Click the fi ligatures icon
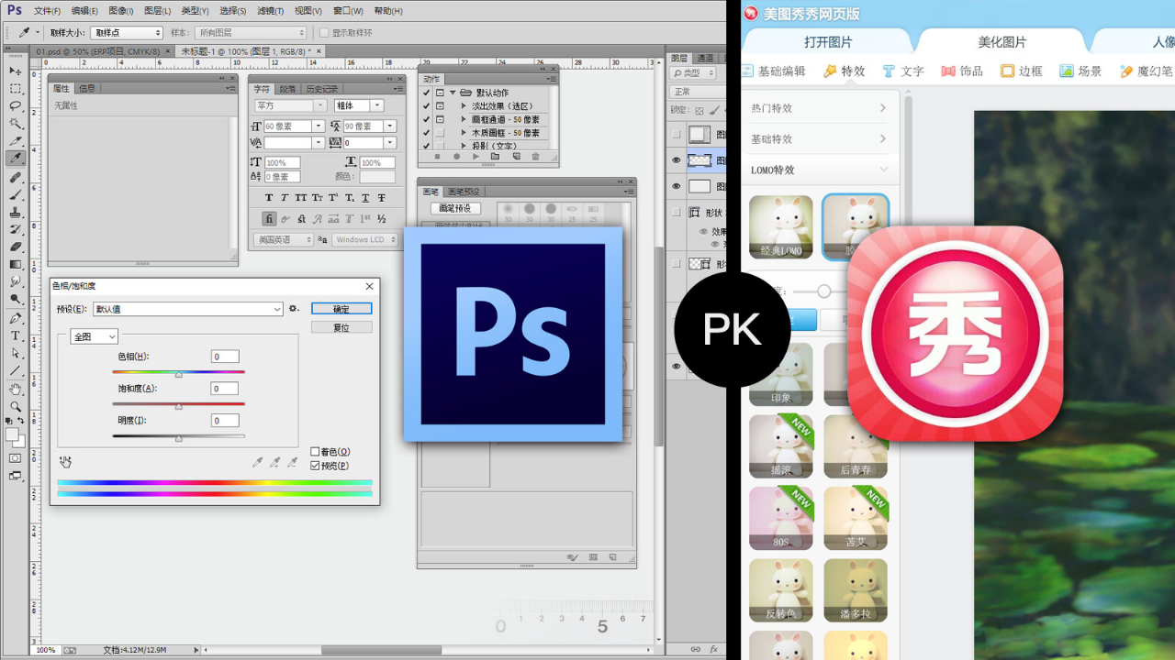This screenshot has width=1175, height=660. (x=269, y=219)
